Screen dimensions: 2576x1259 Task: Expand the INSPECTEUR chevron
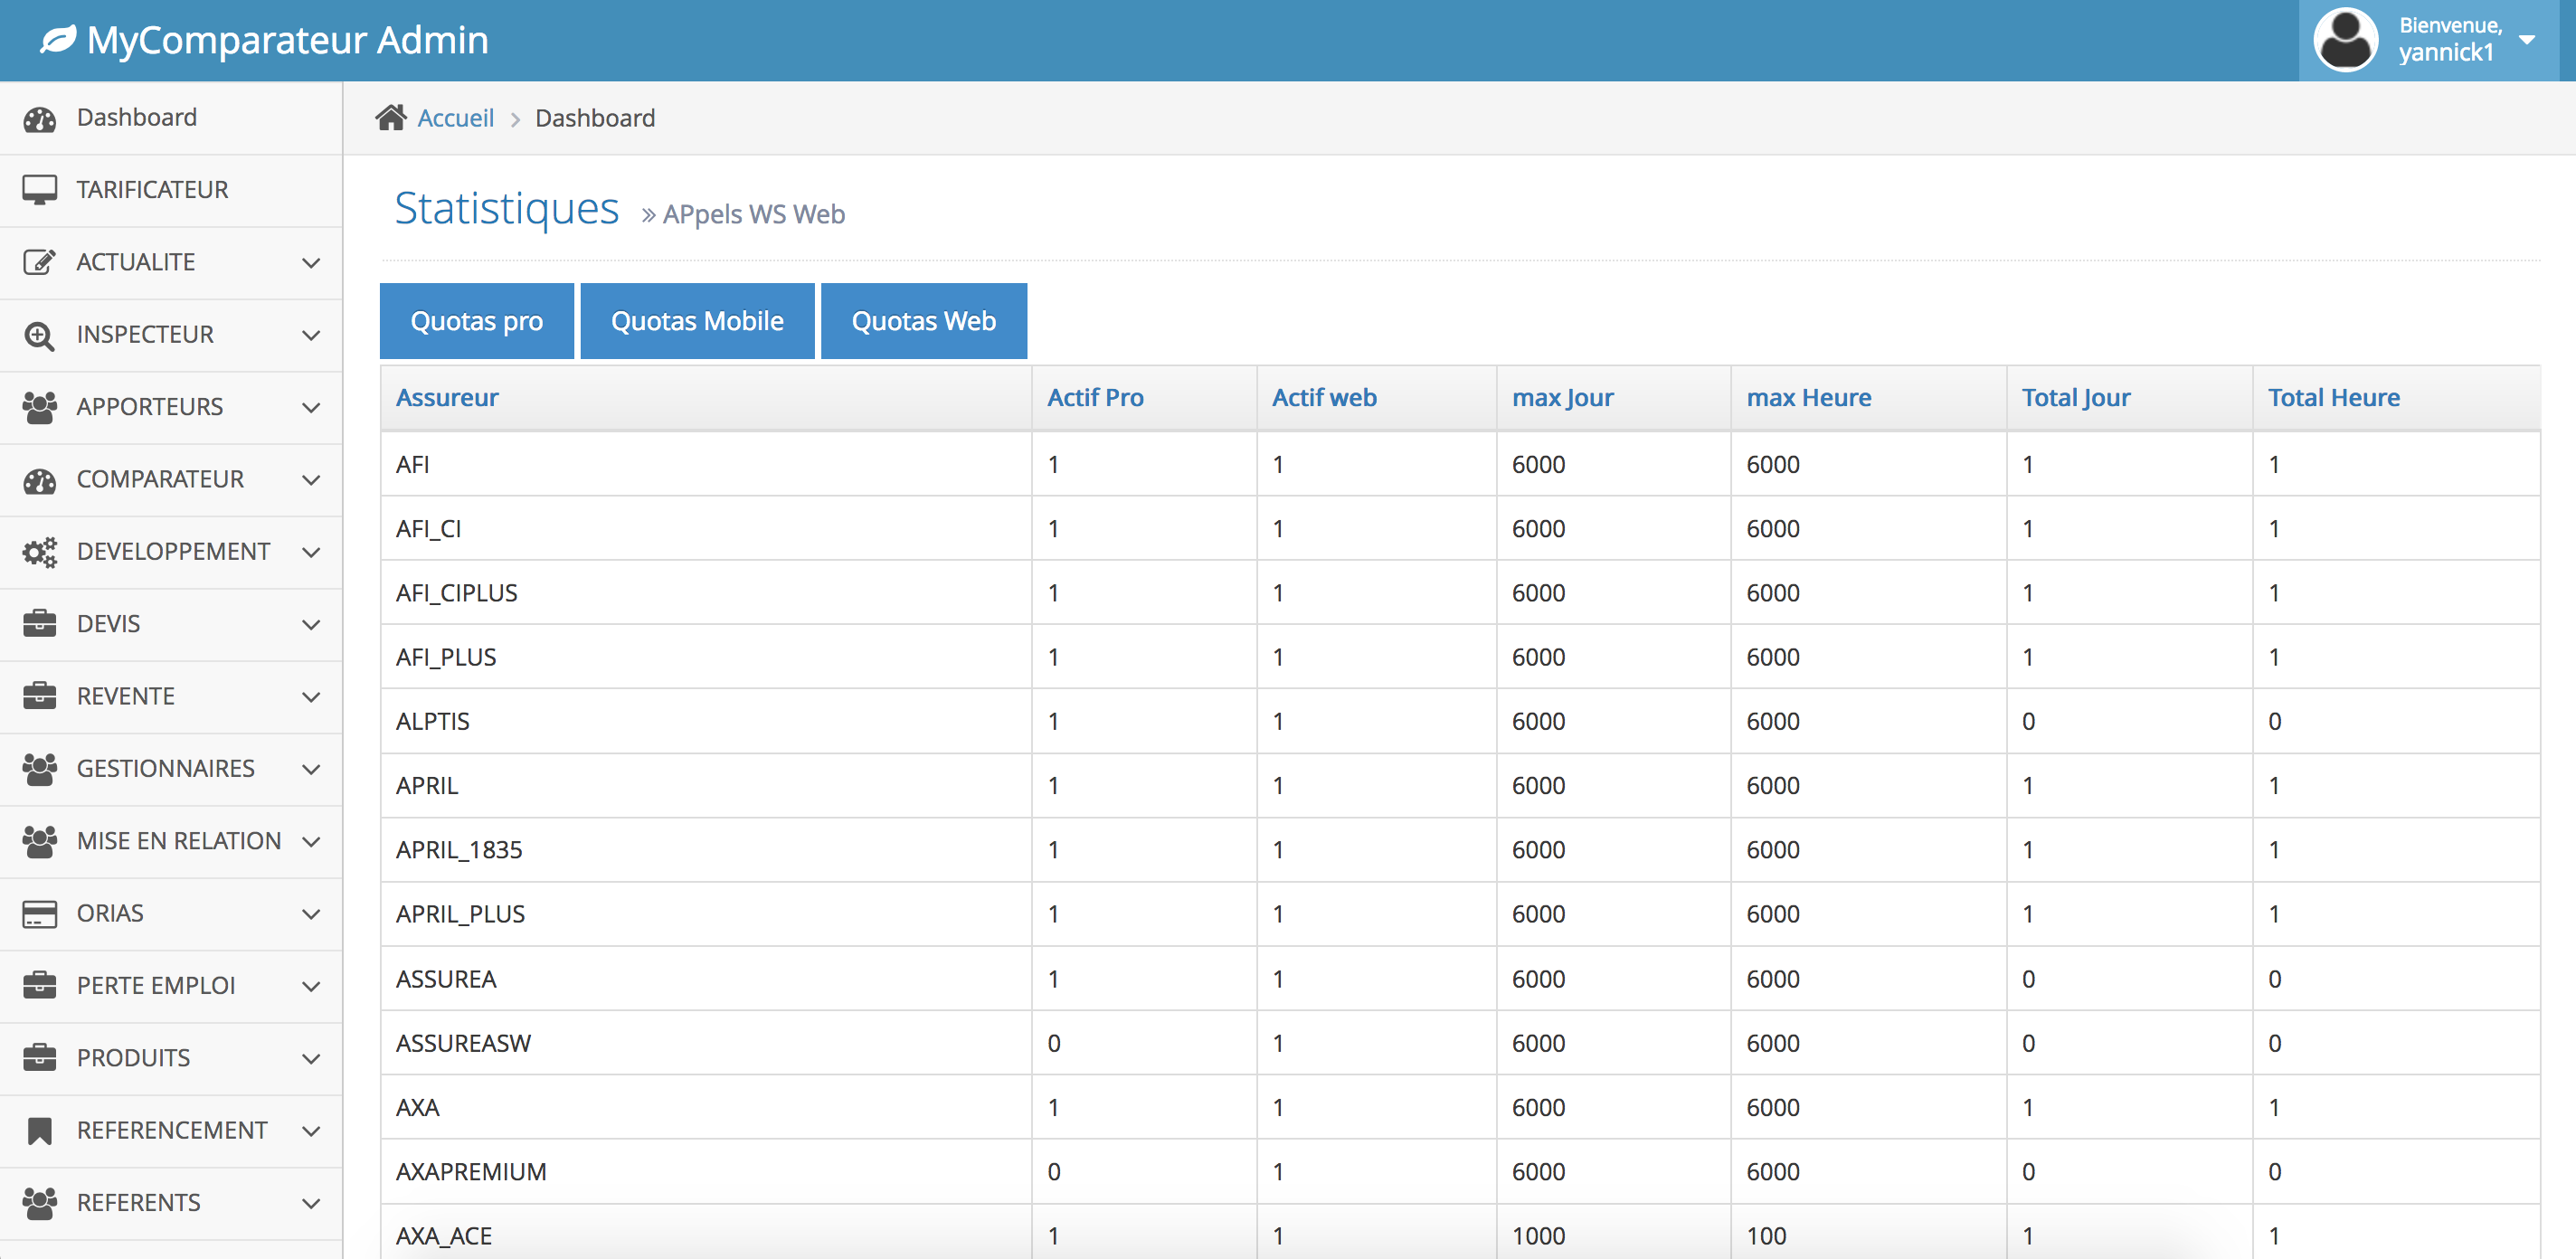click(x=311, y=335)
